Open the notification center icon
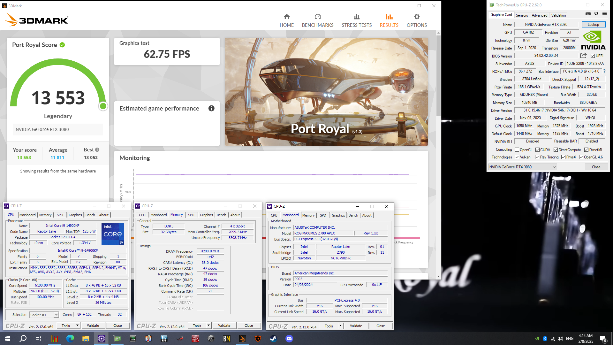Viewport: 613px width, 345px height. pos(603,339)
